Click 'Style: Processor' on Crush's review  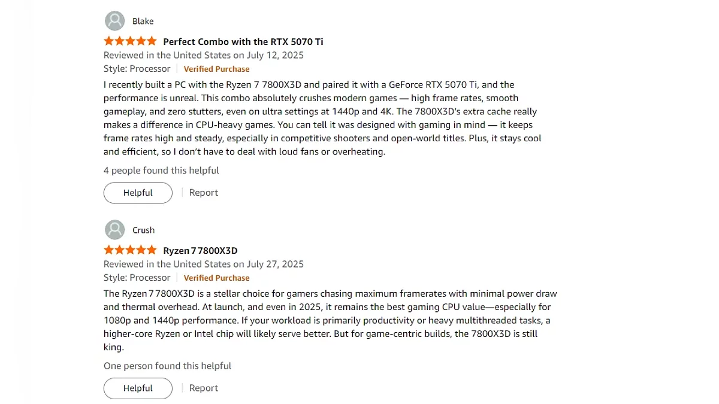137,278
